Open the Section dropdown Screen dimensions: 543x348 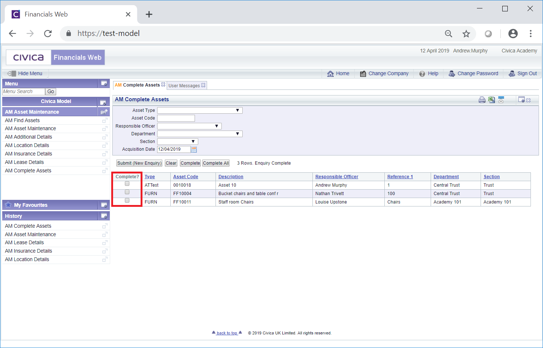[x=178, y=142]
